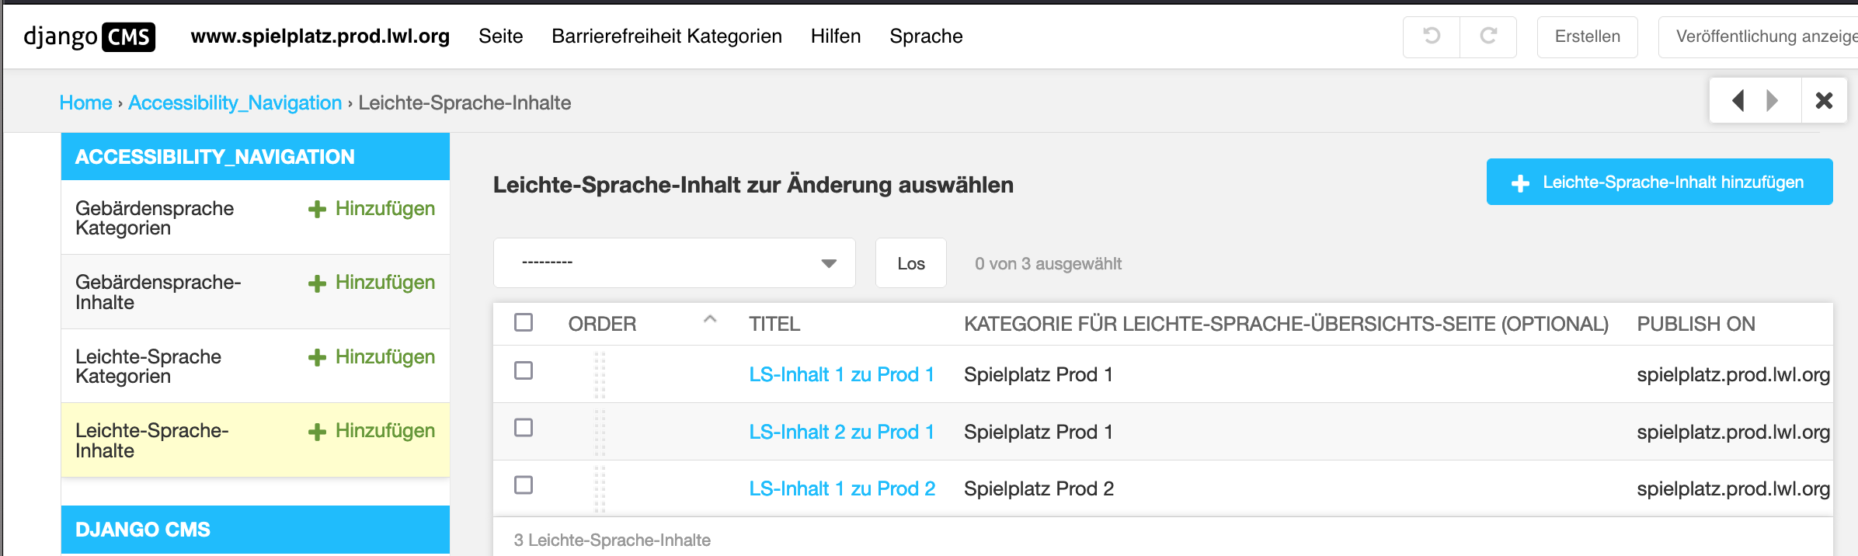Viewport: 1858px width, 556px height.
Task: Click DJANGO CMS sidebar header
Action: coord(256,530)
